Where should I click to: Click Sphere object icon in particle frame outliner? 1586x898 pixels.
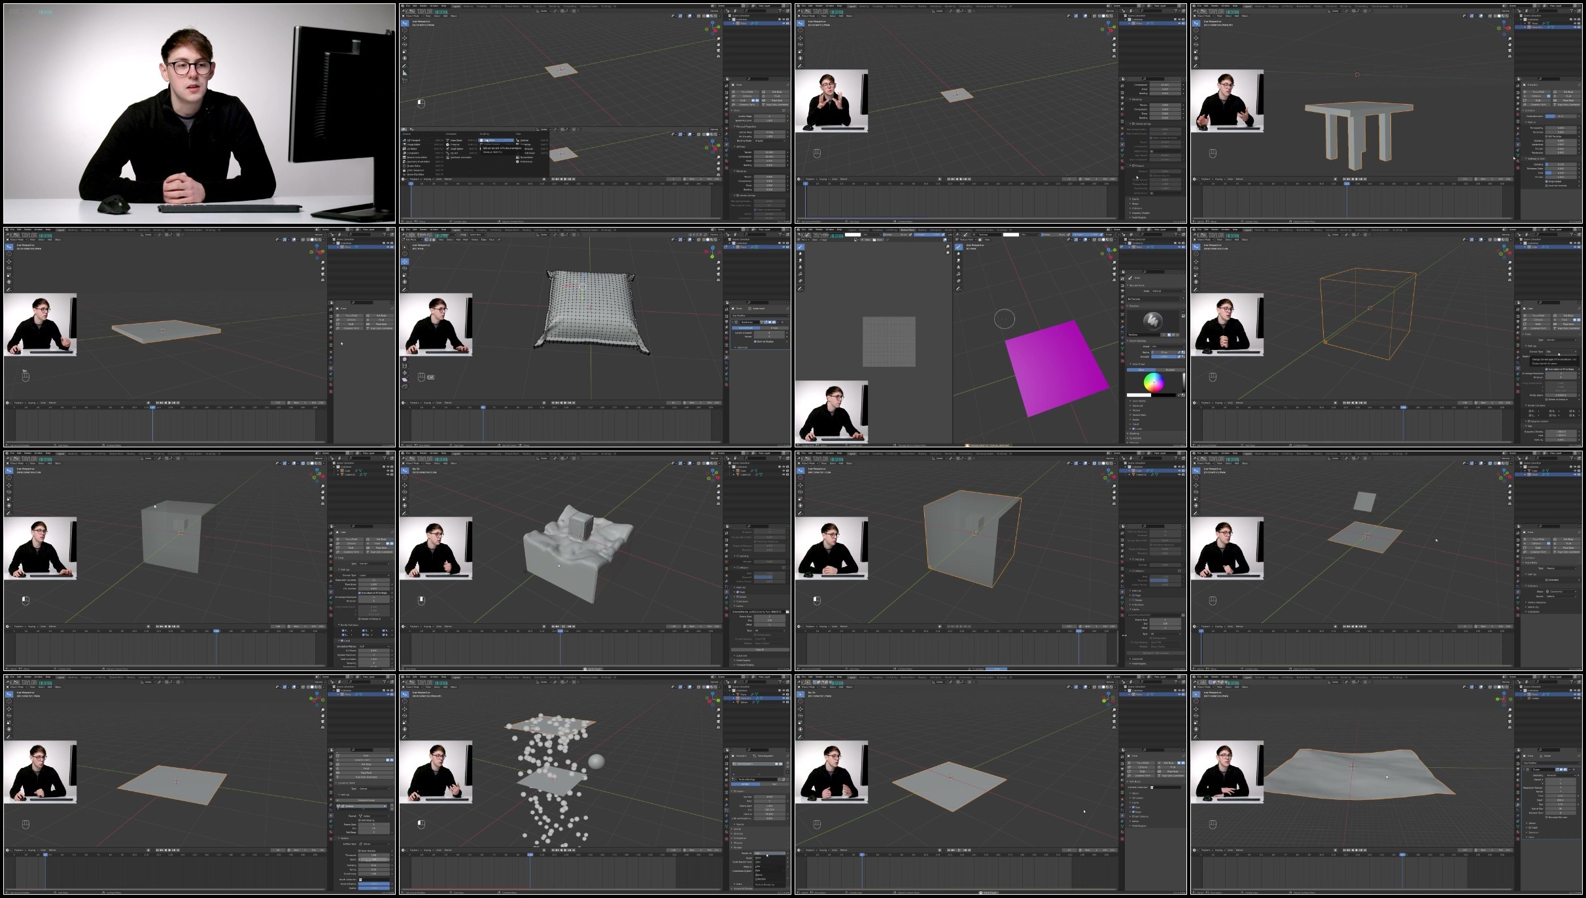tap(738, 702)
